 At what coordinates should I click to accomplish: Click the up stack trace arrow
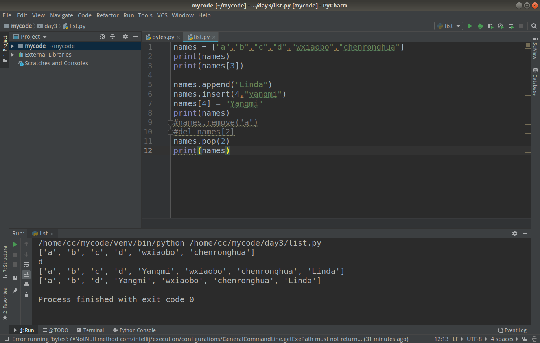coord(26,244)
